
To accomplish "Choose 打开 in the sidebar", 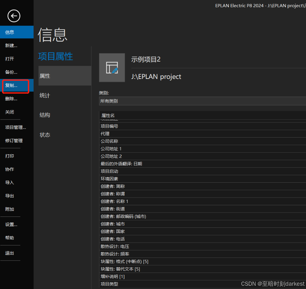I will [17, 59].
